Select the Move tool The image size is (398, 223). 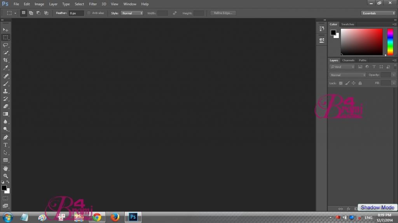tap(5, 30)
